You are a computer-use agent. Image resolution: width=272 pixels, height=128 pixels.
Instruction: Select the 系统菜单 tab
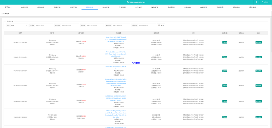pos(253,7)
